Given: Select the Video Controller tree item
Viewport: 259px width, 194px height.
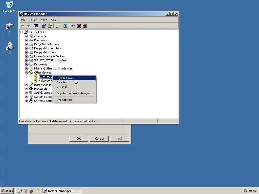Looking at the screenshot, I should [46, 81].
